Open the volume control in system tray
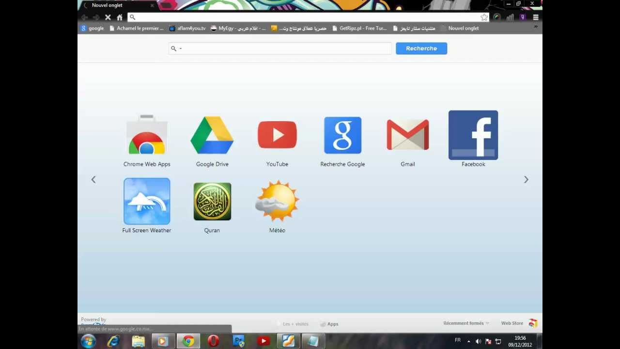The image size is (620, 349). pyautogui.click(x=478, y=341)
